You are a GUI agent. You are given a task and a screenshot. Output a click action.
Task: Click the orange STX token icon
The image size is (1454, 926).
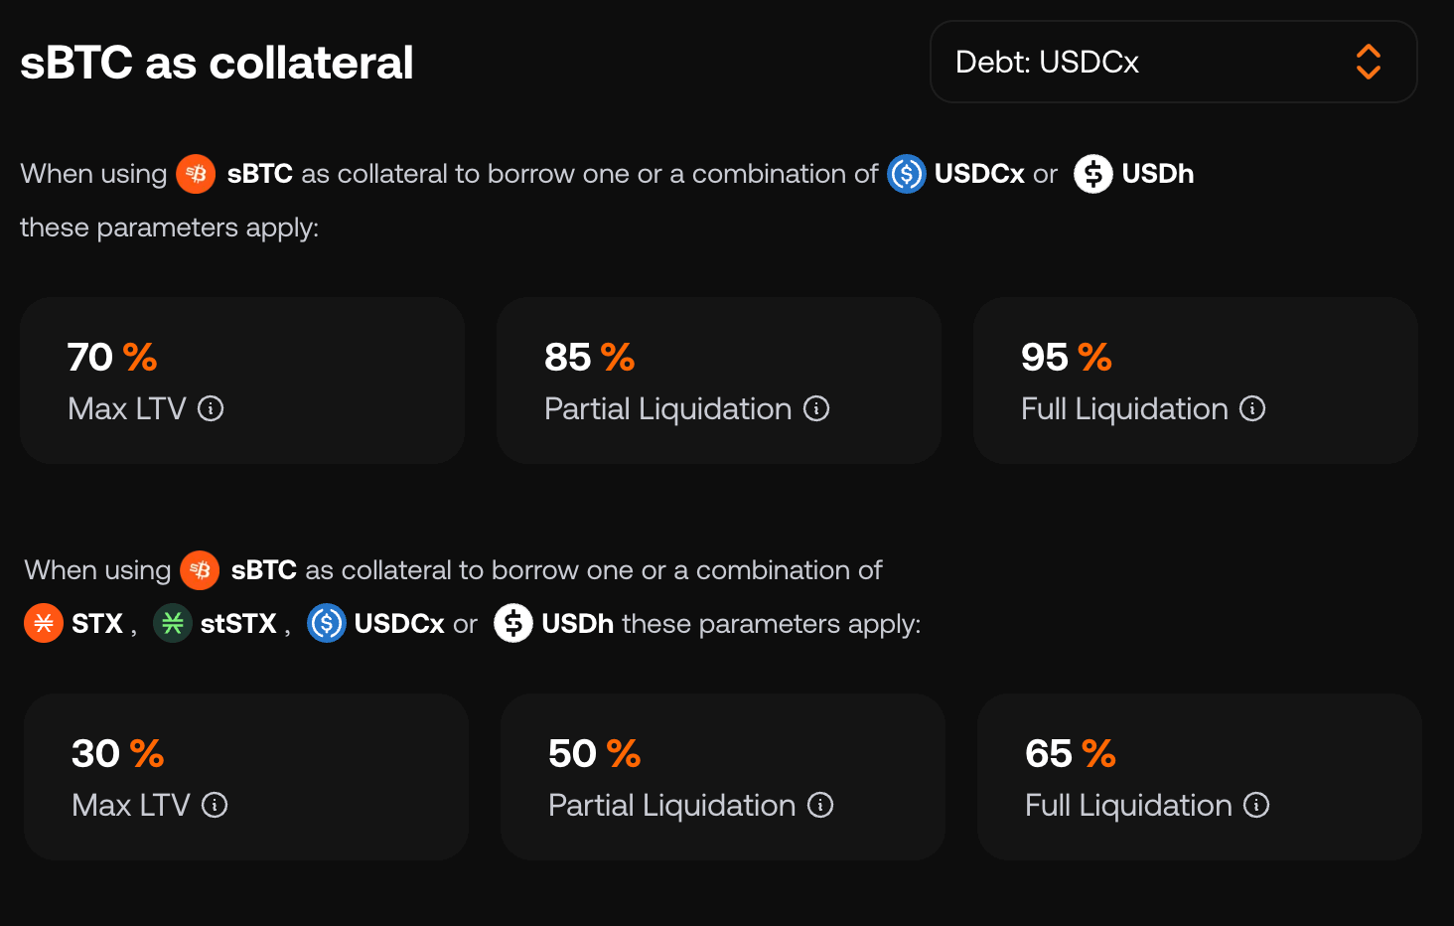point(44,624)
